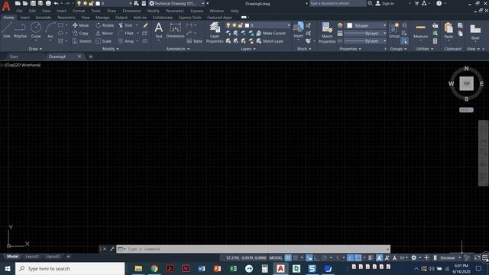Click the Scale tool

tap(104, 41)
